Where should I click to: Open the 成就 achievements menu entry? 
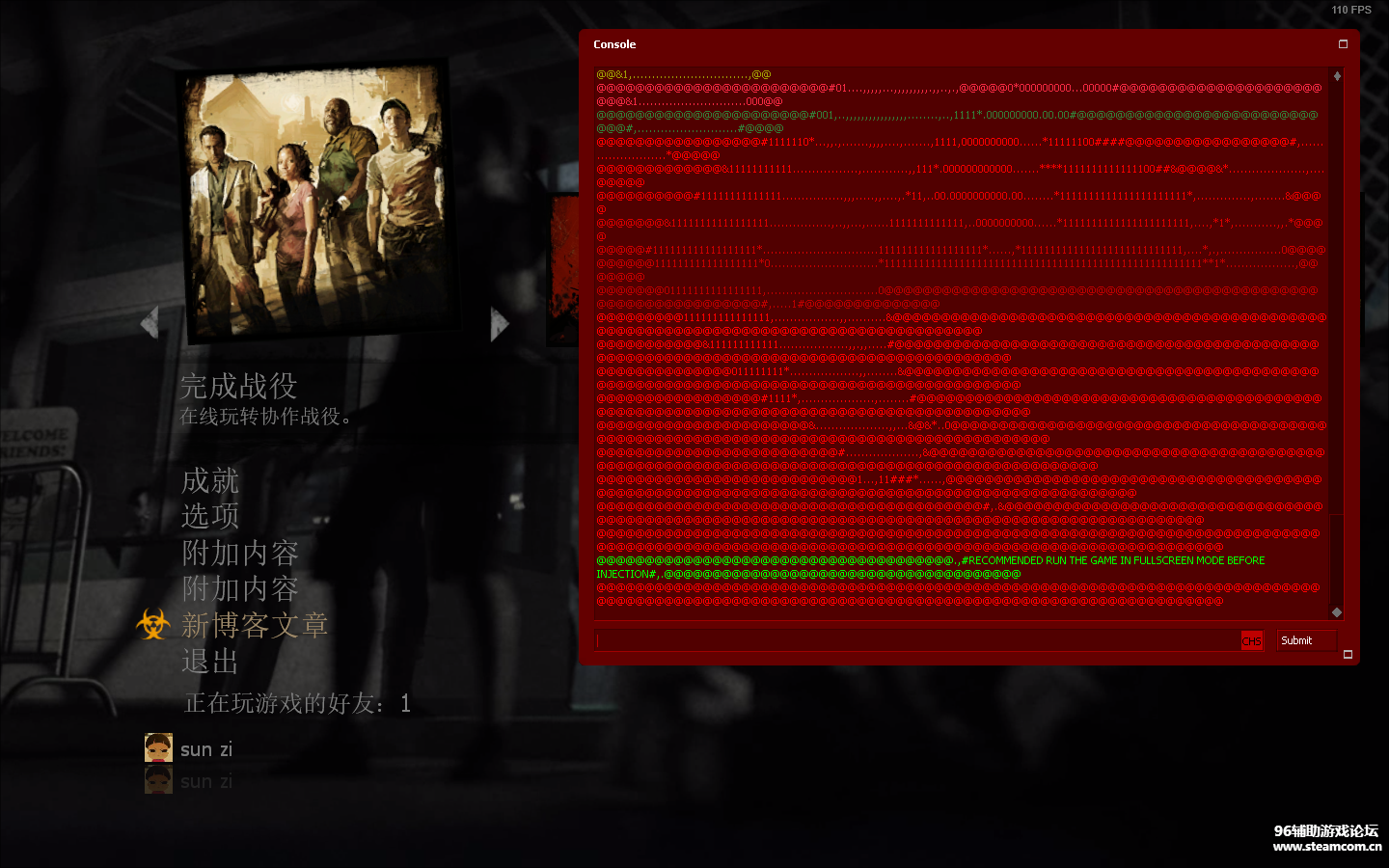209,481
